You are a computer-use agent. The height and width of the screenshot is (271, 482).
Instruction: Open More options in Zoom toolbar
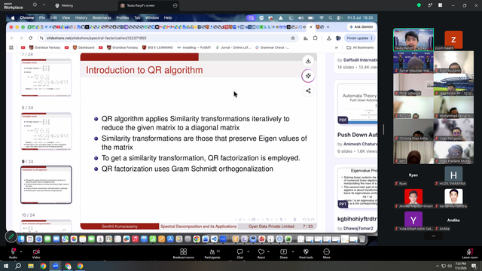326,254
